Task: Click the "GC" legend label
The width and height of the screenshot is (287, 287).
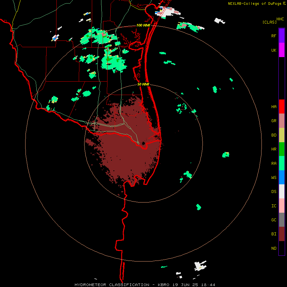Action: [x=274, y=220]
